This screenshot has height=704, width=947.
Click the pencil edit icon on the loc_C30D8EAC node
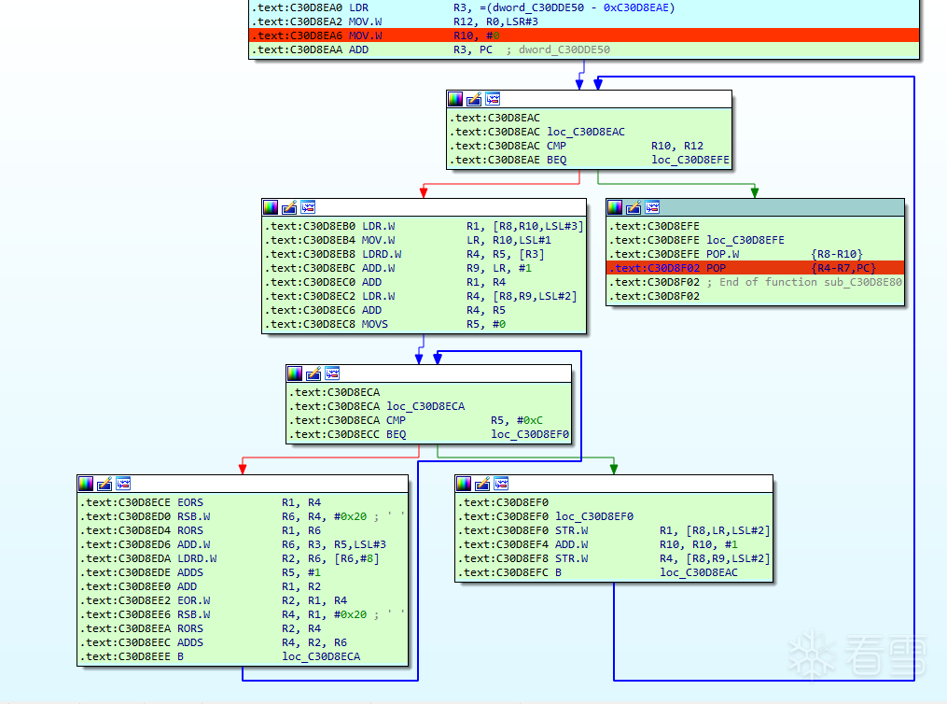(474, 99)
